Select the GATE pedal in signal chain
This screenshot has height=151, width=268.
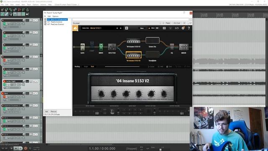82,47
